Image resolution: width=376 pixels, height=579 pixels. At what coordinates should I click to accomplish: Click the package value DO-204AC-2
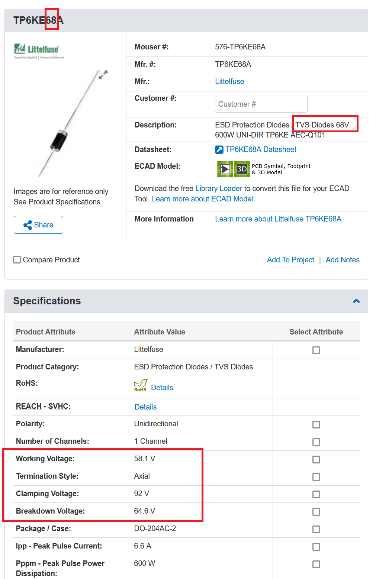tap(155, 528)
